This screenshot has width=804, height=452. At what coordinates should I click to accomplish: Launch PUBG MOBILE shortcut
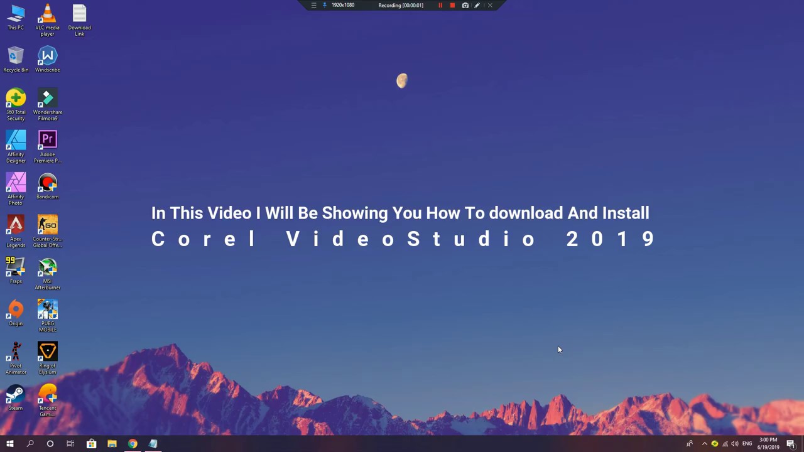pos(47,316)
